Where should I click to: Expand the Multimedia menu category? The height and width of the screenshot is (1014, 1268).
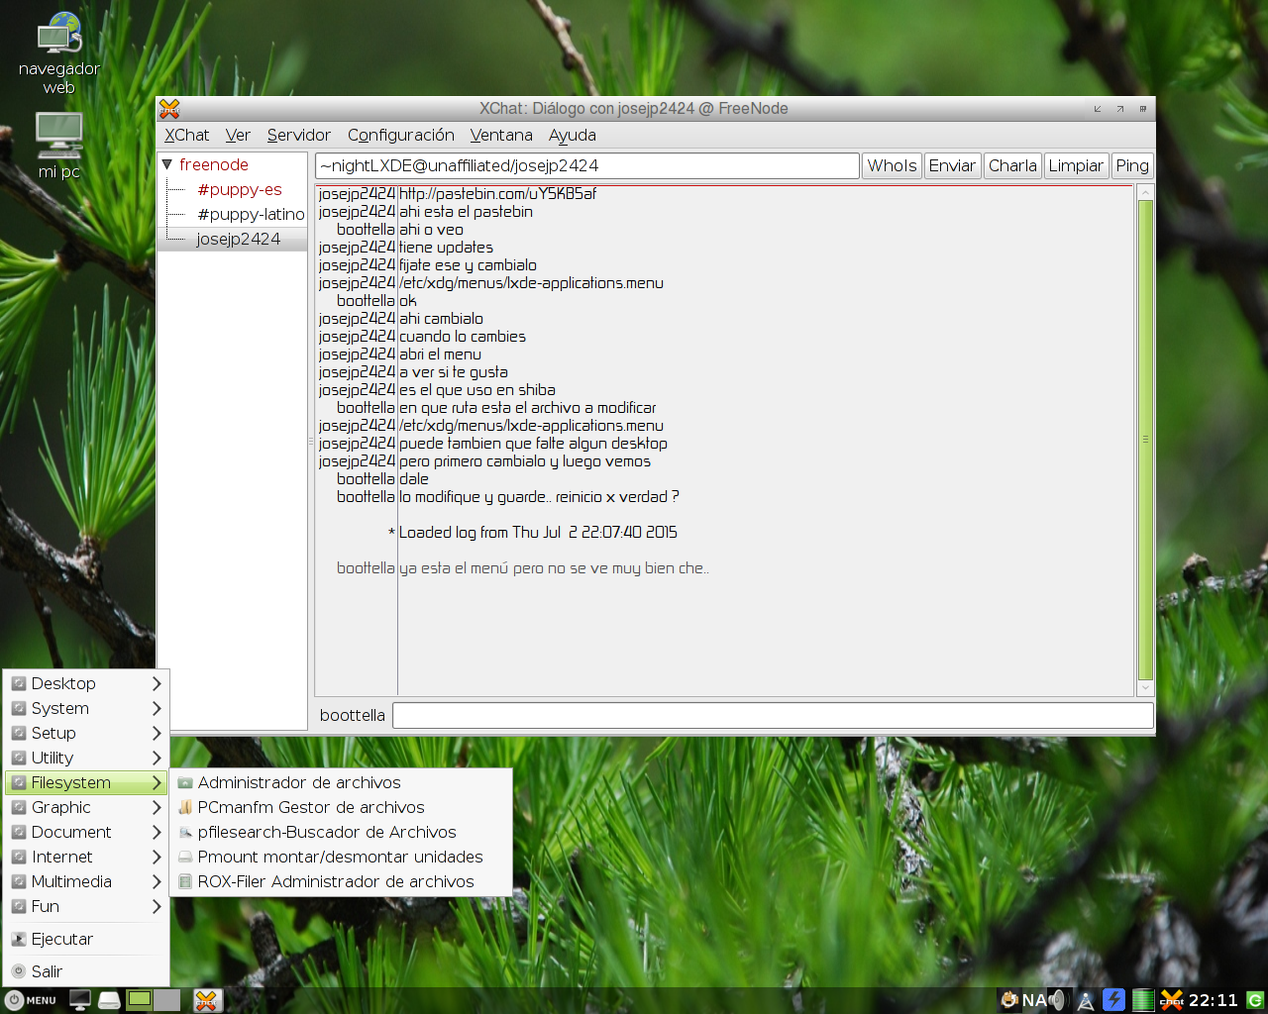[x=84, y=881]
